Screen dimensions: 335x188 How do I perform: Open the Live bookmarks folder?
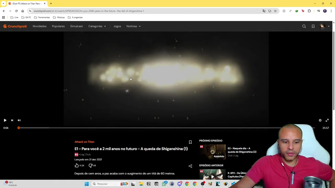14,17
